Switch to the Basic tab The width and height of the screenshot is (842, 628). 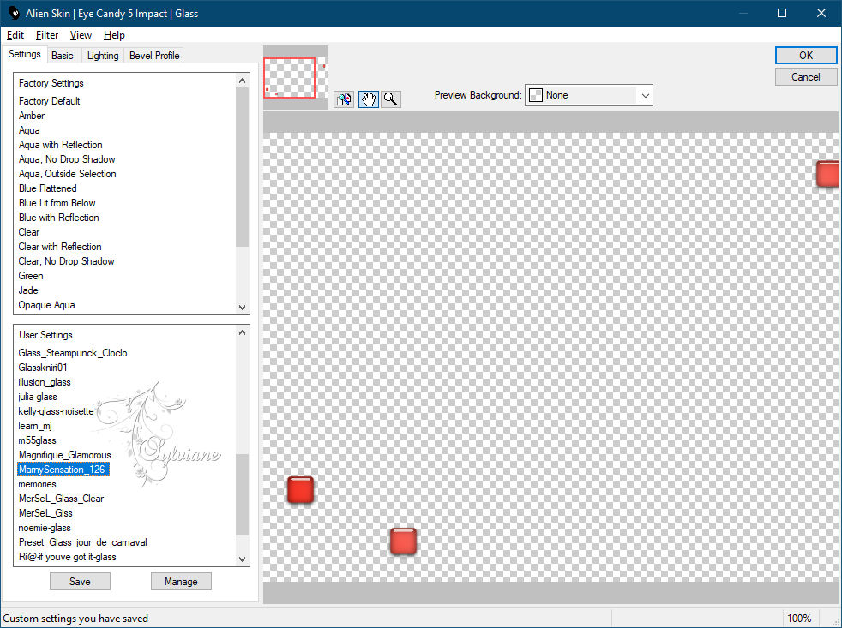(63, 56)
